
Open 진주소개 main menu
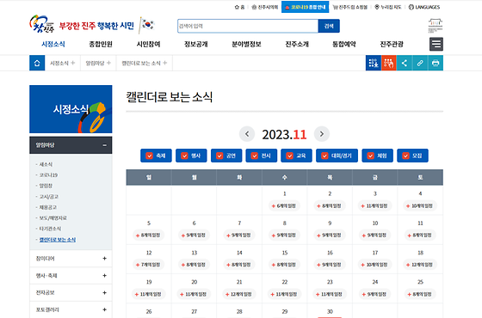click(x=297, y=44)
